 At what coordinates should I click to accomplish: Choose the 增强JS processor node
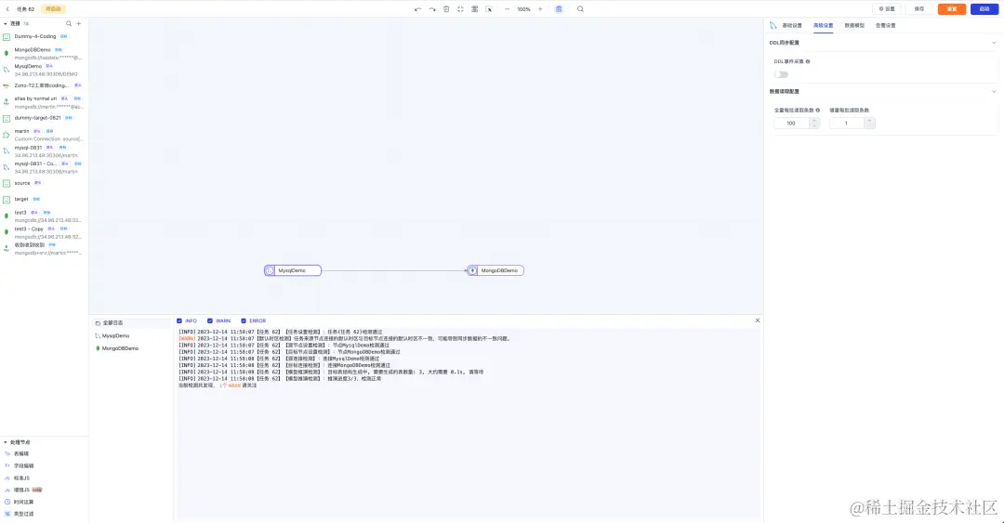[23, 490]
